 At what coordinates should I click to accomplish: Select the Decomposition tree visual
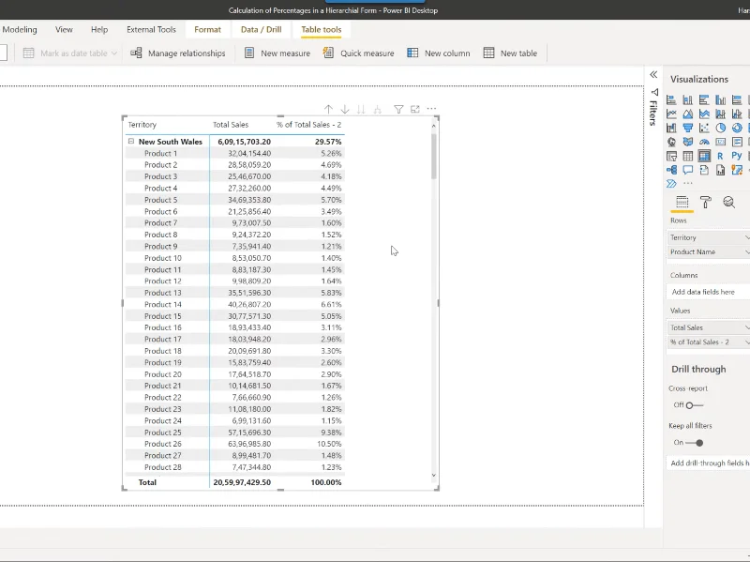(x=671, y=170)
